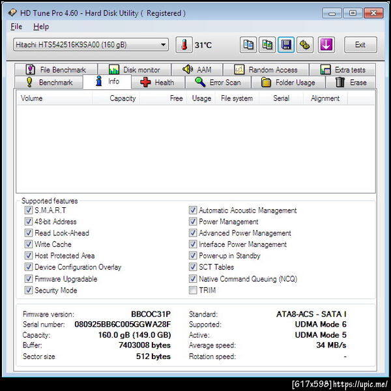This screenshot has height=391, width=391.
Task: Click the thermometer temperature icon
Action: [x=184, y=45]
